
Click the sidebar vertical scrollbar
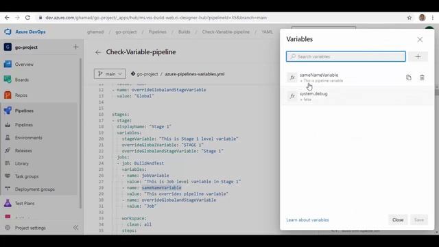[x=81, y=133]
